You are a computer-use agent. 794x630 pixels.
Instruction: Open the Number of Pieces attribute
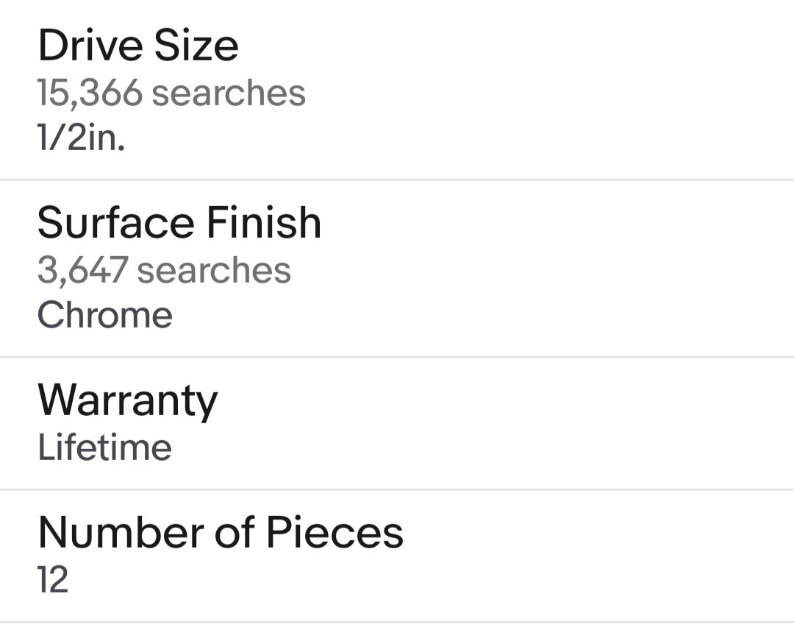click(x=397, y=556)
